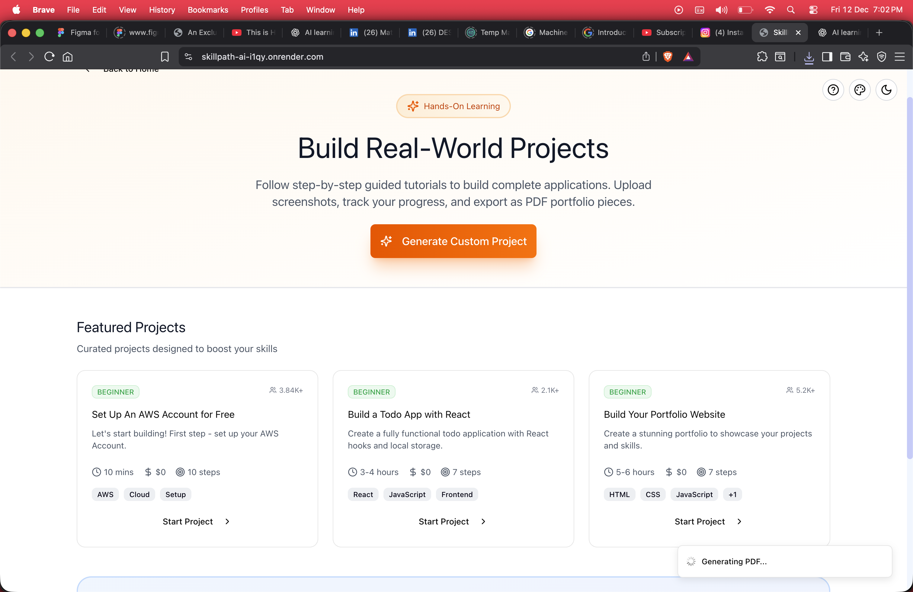The width and height of the screenshot is (913, 592).
Task: Open the extensions puzzle icon
Action: 762,57
